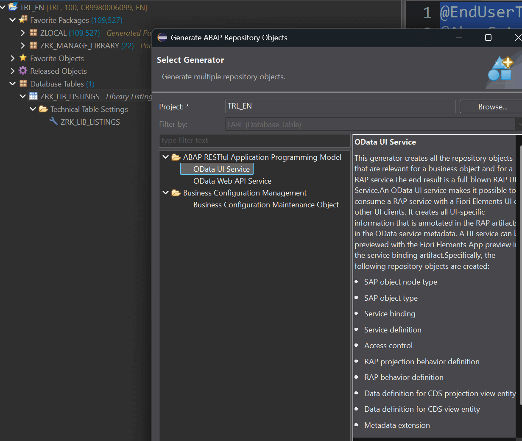Viewport: 522px width, 441px height.
Task: Click the ZLOCAL package icon
Action: (x=33, y=33)
